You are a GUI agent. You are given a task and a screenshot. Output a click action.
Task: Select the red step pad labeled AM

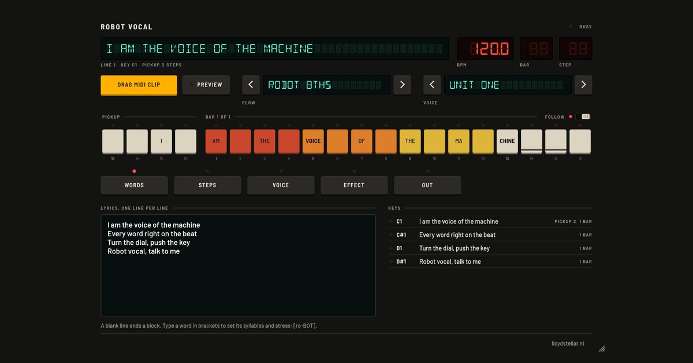(216, 141)
